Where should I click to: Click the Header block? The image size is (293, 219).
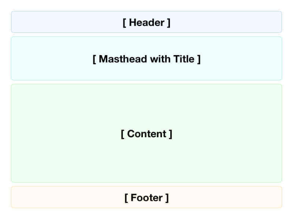(146, 22)
